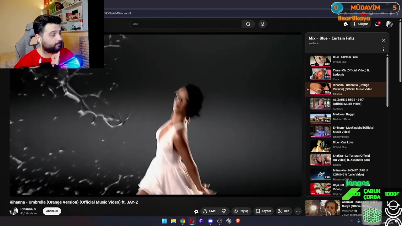Click the video title text
The height and width of the screenshot is (226, 402).
(x=74, y=202)
